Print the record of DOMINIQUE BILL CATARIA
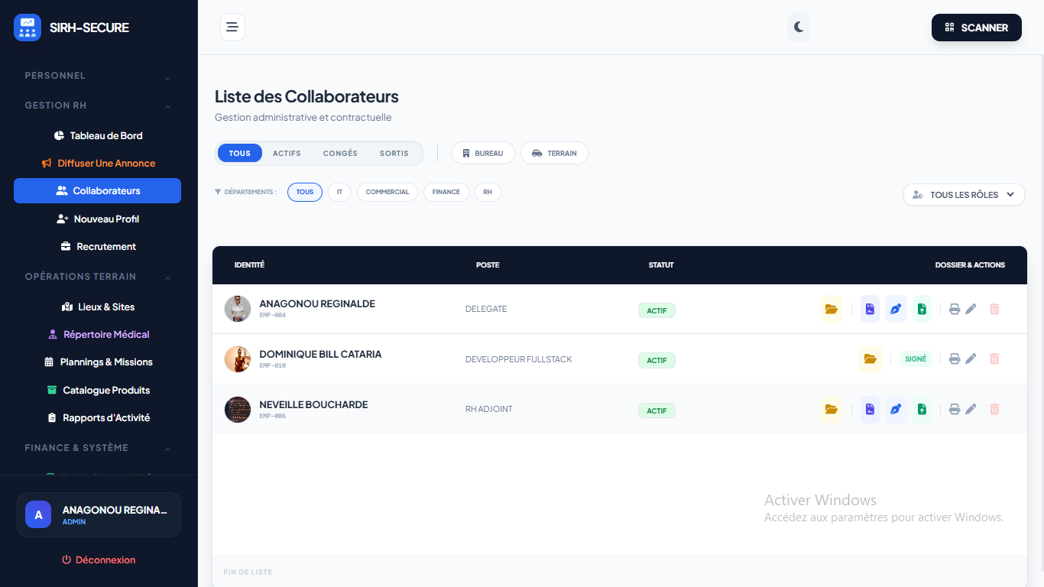 tap(955, 358)
